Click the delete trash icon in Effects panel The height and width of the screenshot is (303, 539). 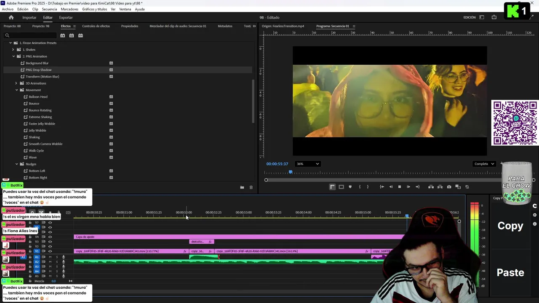(251, 187)
